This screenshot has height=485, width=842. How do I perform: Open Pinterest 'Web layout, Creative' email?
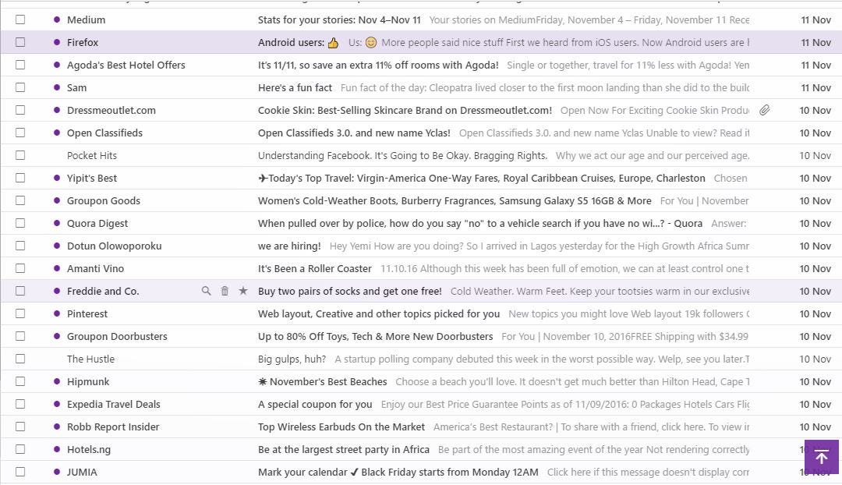click(379, 313)
